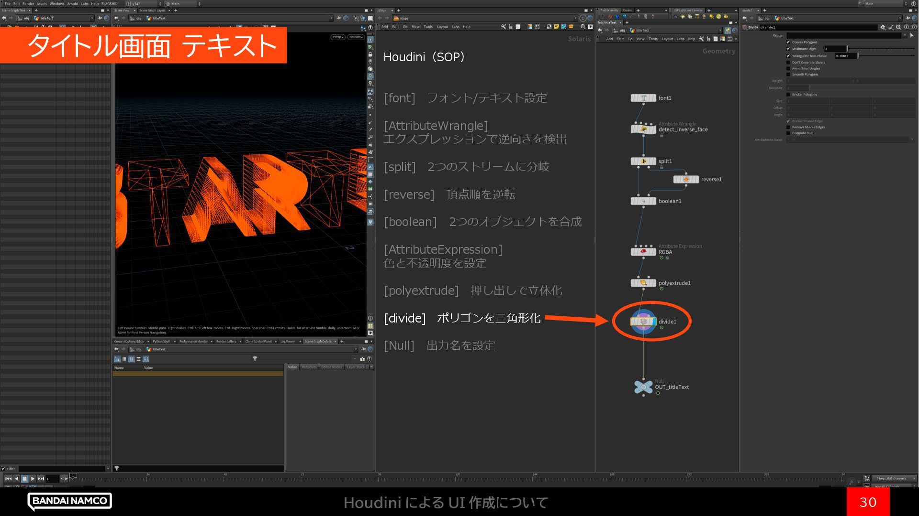Click the group selection arrow icon
This screenshot has height=516, width=919.
point(911,35)
